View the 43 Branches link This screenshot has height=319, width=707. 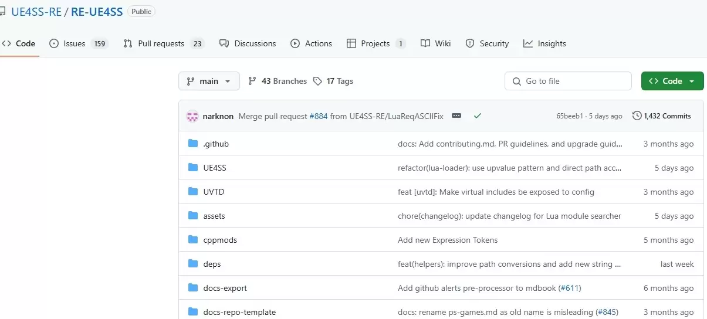pyautogui.click(x=278, y=82)
